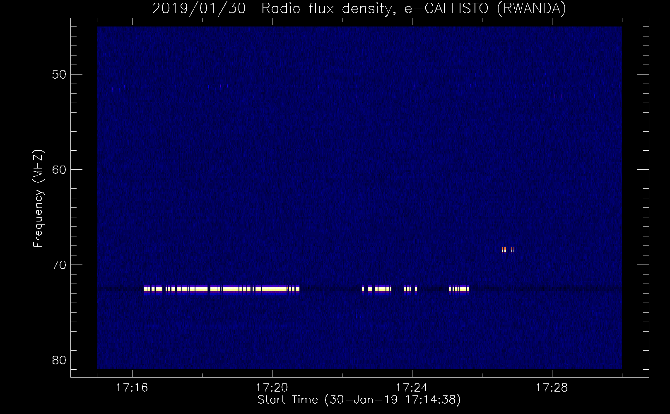Screen dimensions: 670x414
Task: Click the 80 frequency tick label
Action: (60, 360)
